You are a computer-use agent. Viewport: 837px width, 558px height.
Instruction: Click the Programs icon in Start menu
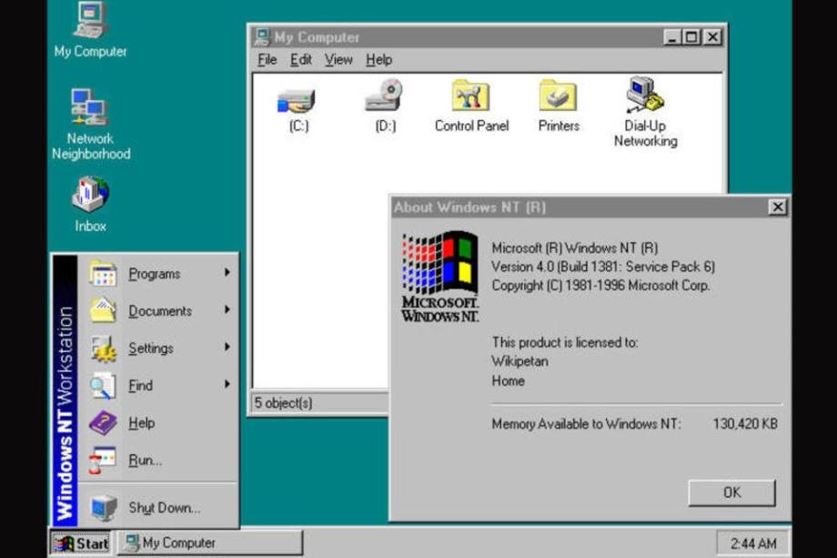click(x=103, y=274)
